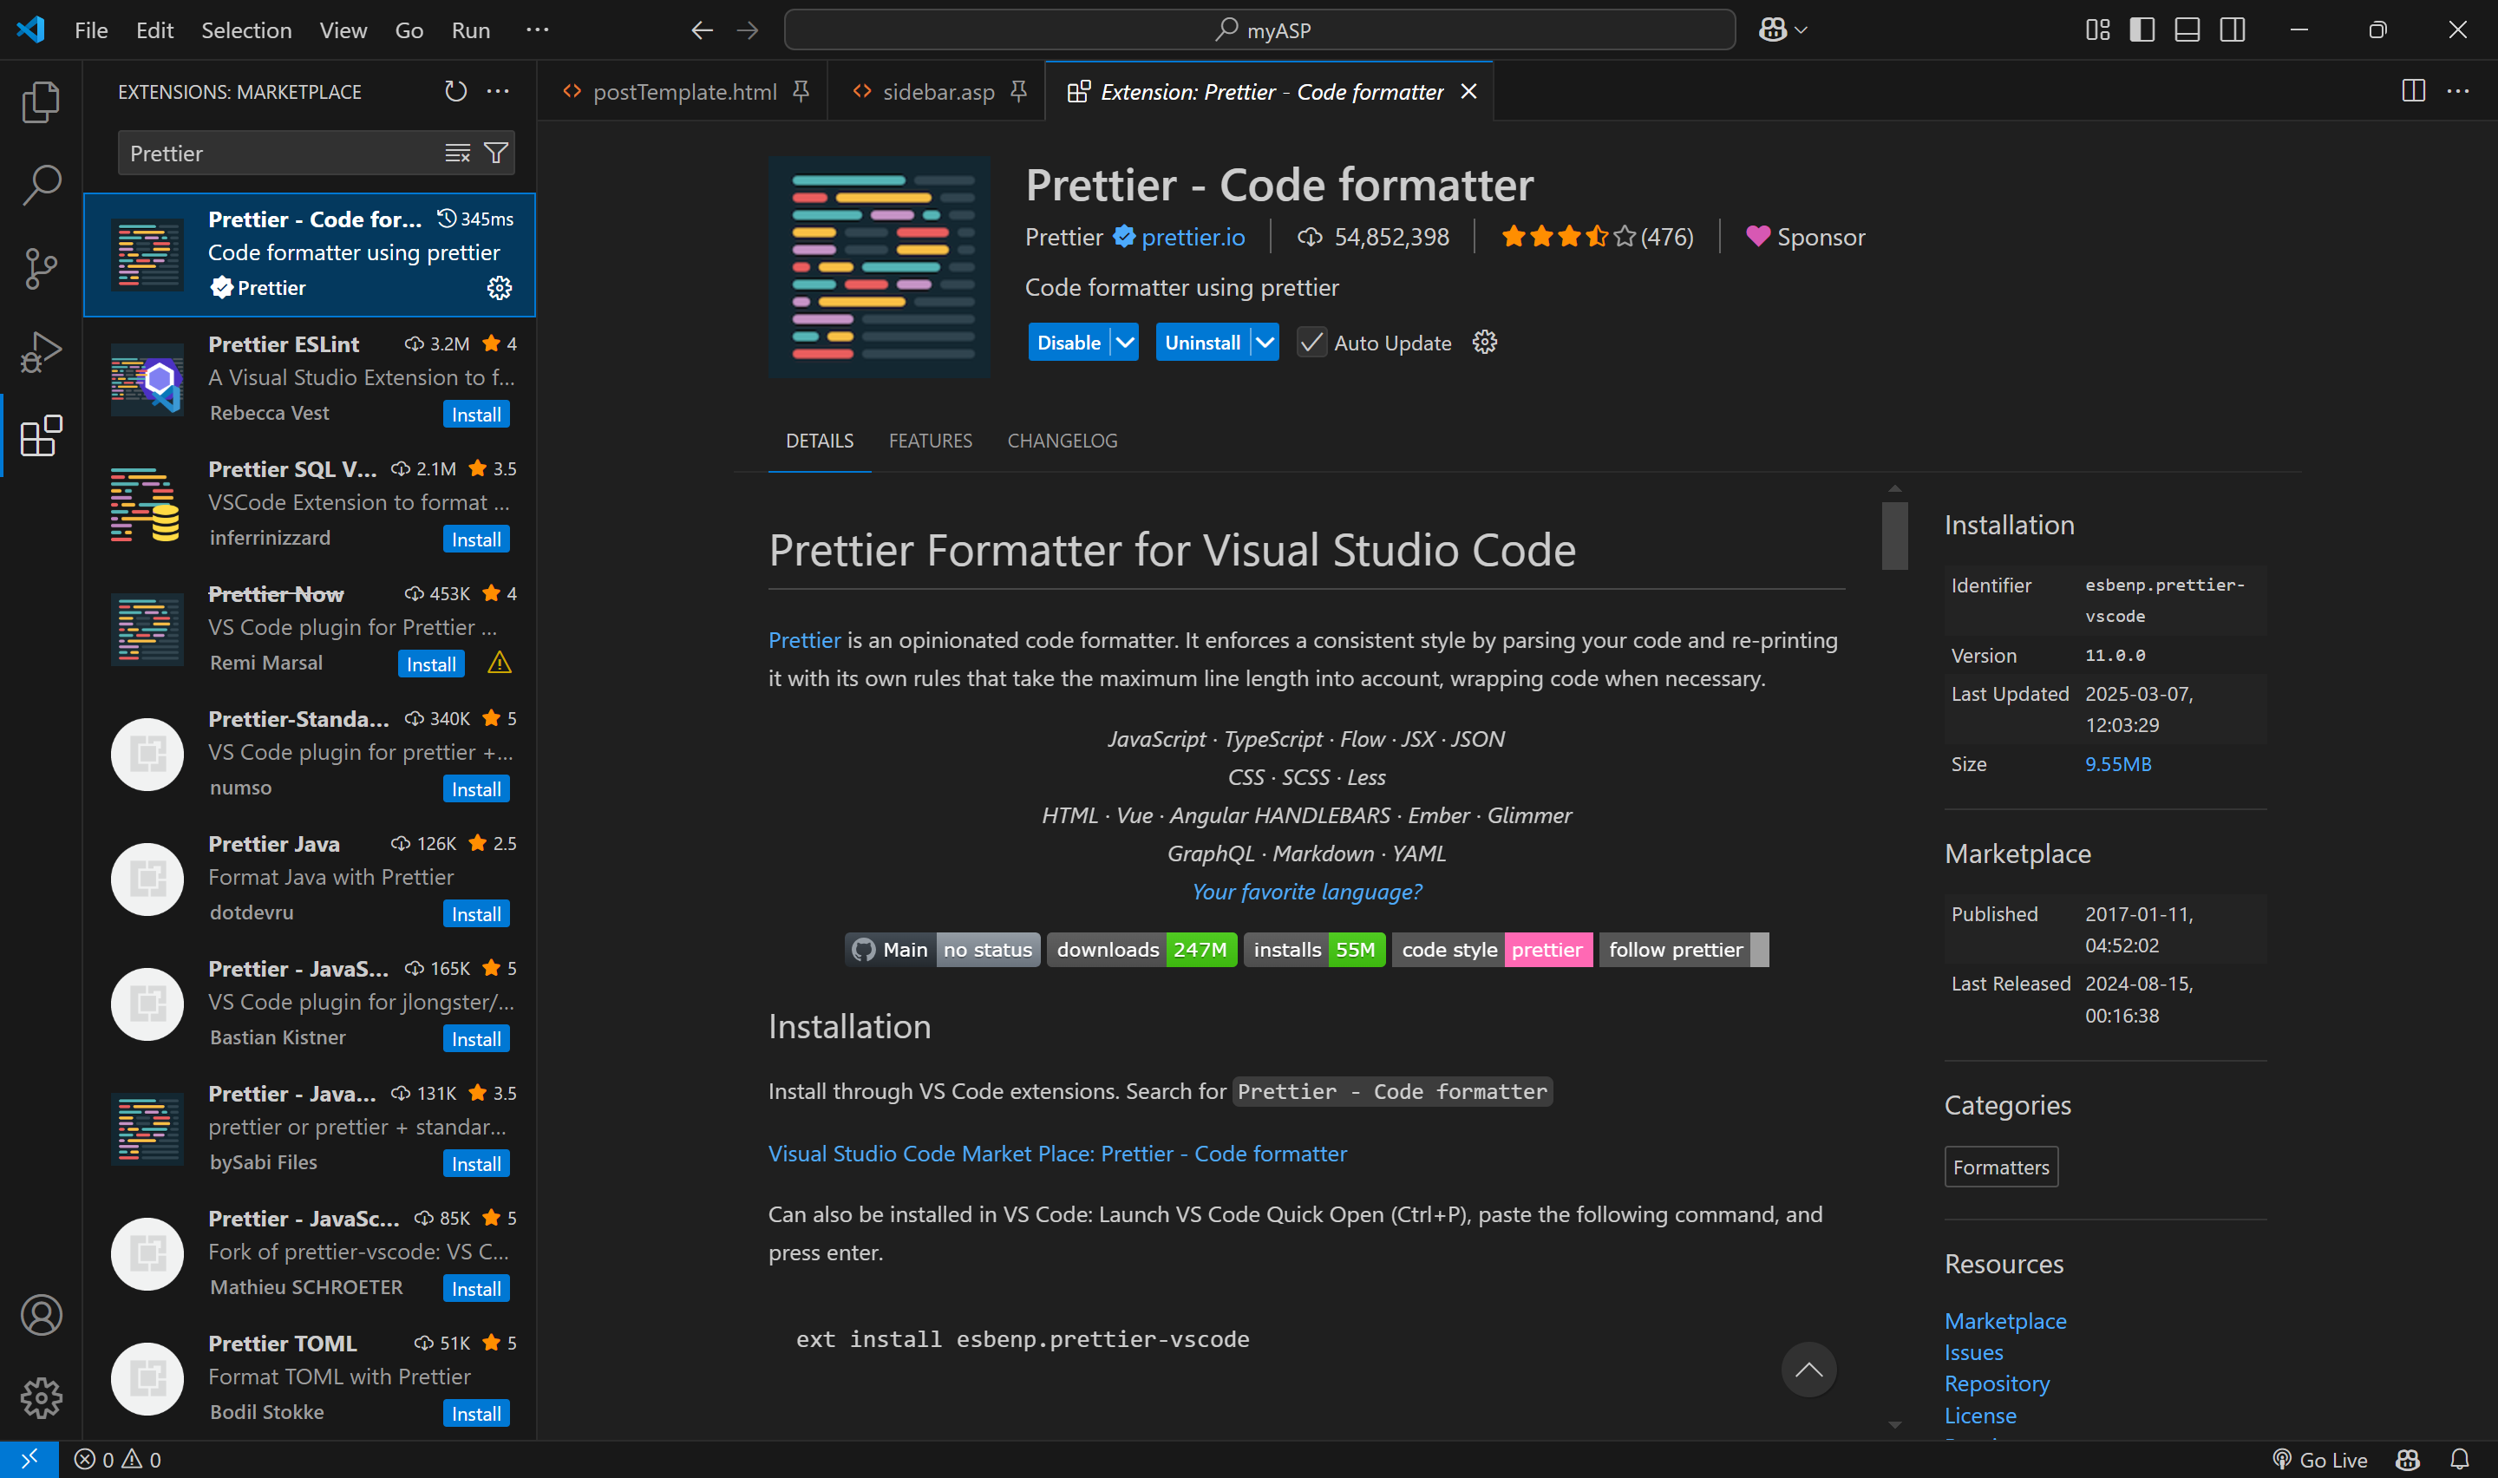Screen dimensions: 2498x1478
Task: Open the Manage gear in activity bar
Action: (41, 1397)
